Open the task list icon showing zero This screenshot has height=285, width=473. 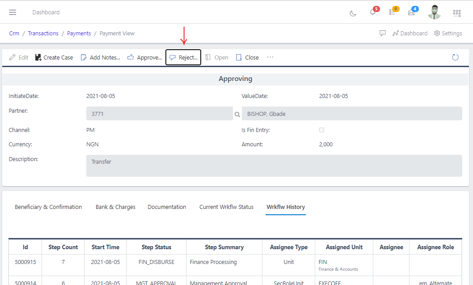coord(392,13)
